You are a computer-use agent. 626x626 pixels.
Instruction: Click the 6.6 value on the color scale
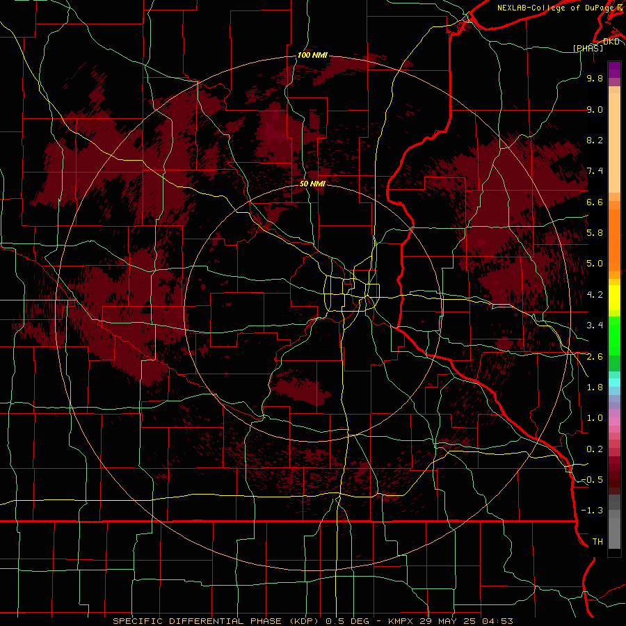click(x=595, y=202)
